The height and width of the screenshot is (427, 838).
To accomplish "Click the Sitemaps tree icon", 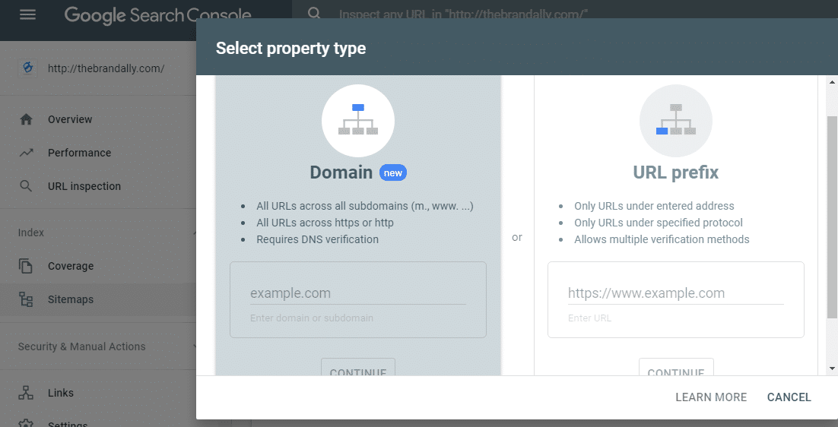I will (x=26, y=299).
